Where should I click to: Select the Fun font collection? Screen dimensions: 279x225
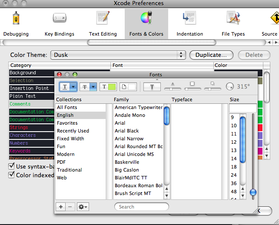coord(80,146)
